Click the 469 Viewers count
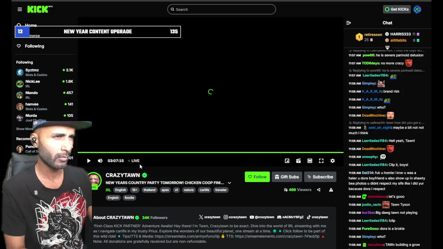443x249 pixels. 297,190
